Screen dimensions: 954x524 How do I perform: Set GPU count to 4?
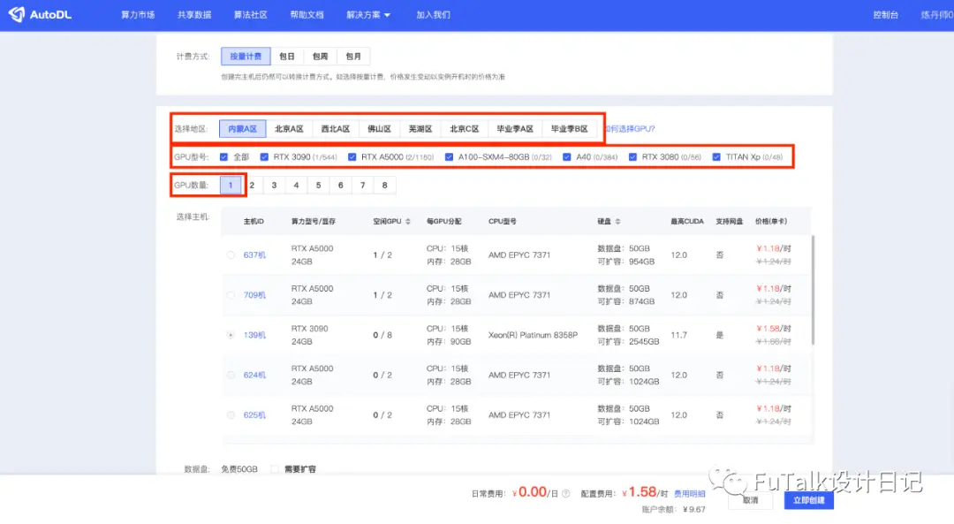[296, 185]
